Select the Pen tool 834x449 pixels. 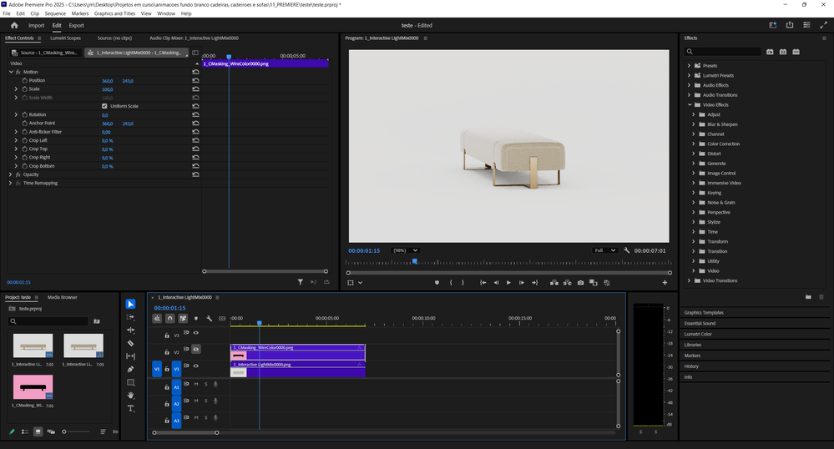click(130, 369)
